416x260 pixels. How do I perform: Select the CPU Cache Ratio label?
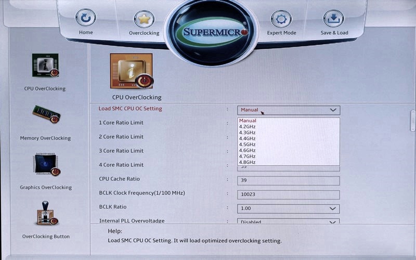(120, 179)
